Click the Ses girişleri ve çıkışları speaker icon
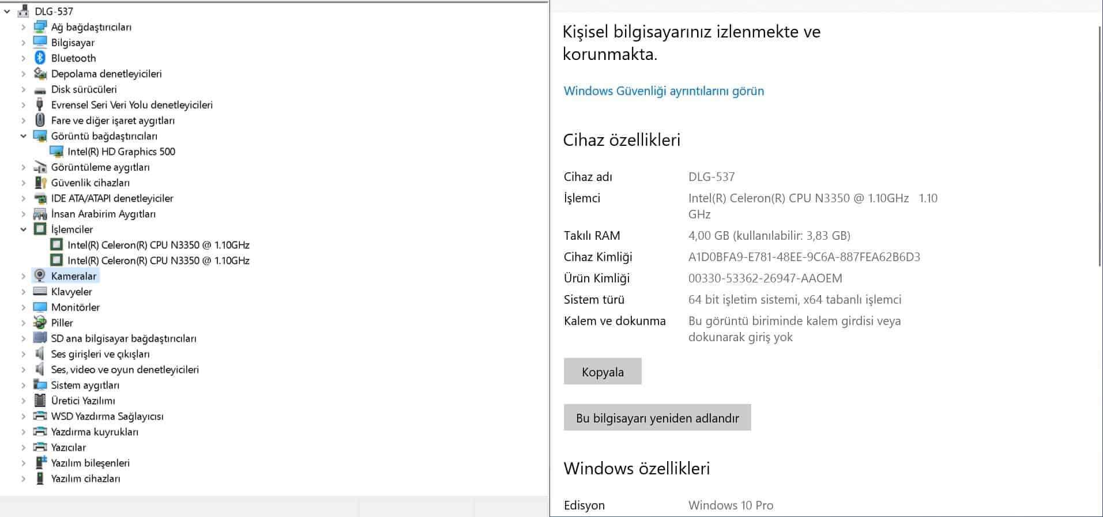 pos(40,353)
